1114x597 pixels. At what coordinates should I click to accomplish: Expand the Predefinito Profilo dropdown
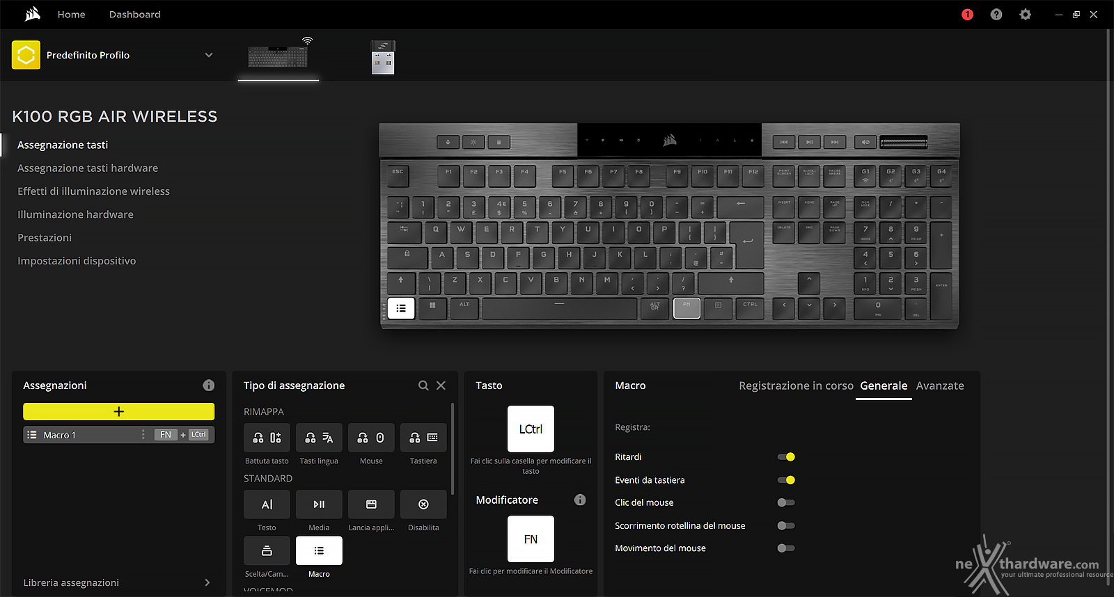click(209, 55)
